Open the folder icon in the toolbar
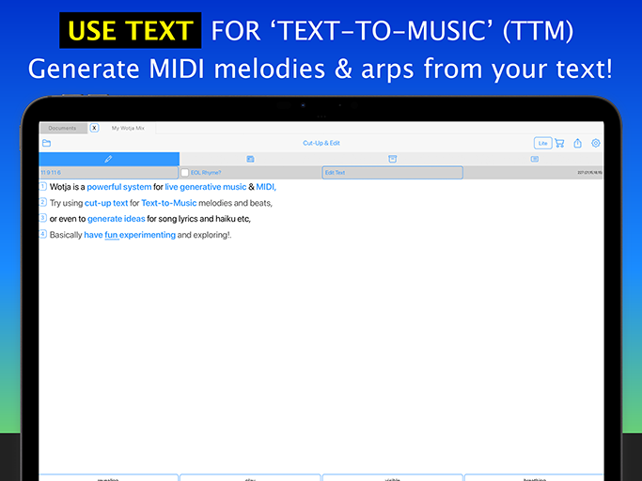642x481 pixels. (47, 143)
